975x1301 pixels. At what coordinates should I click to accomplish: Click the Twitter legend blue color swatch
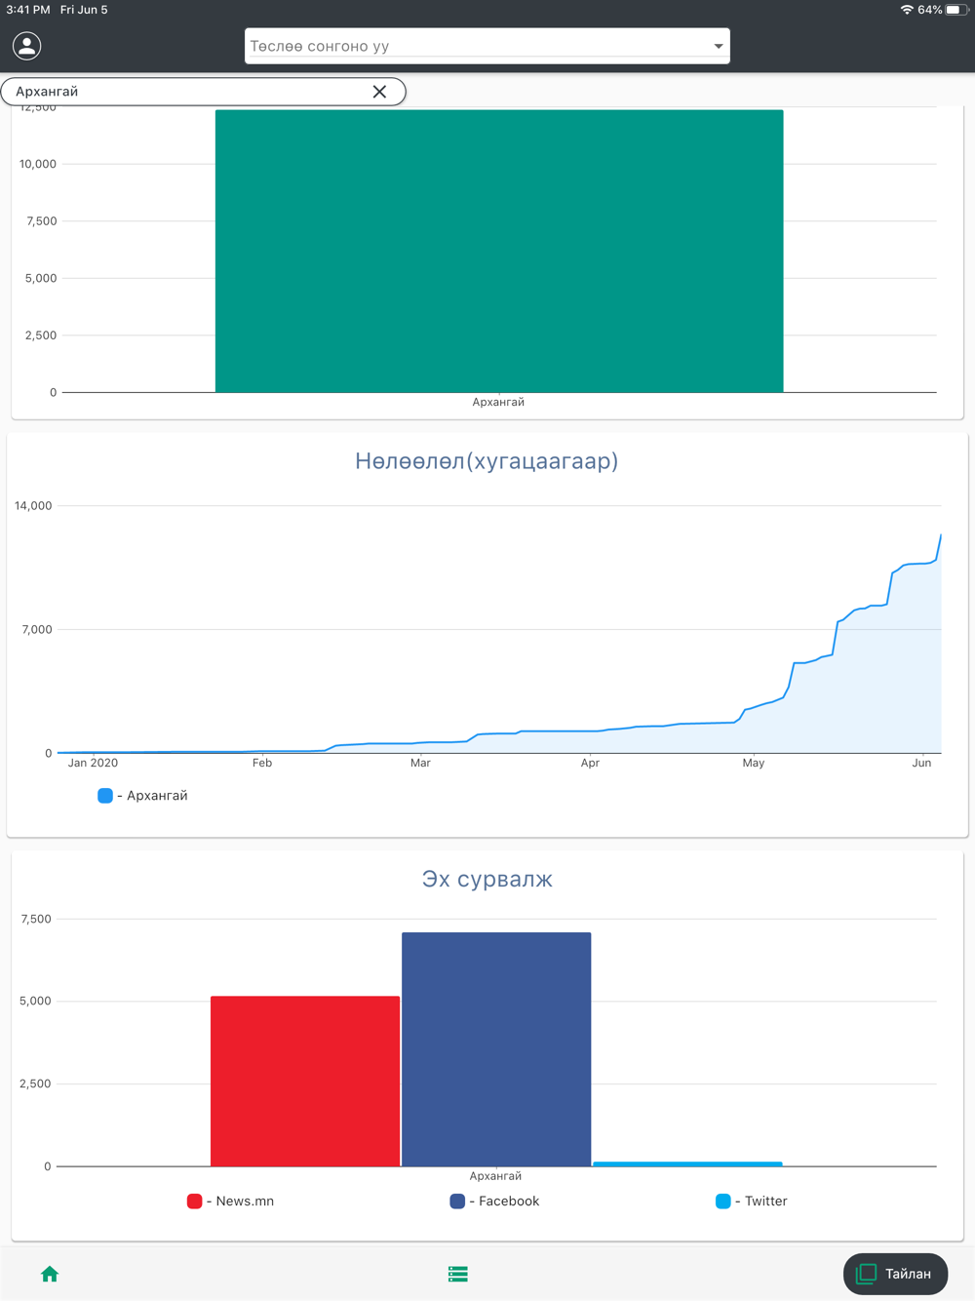point(722,1202)
